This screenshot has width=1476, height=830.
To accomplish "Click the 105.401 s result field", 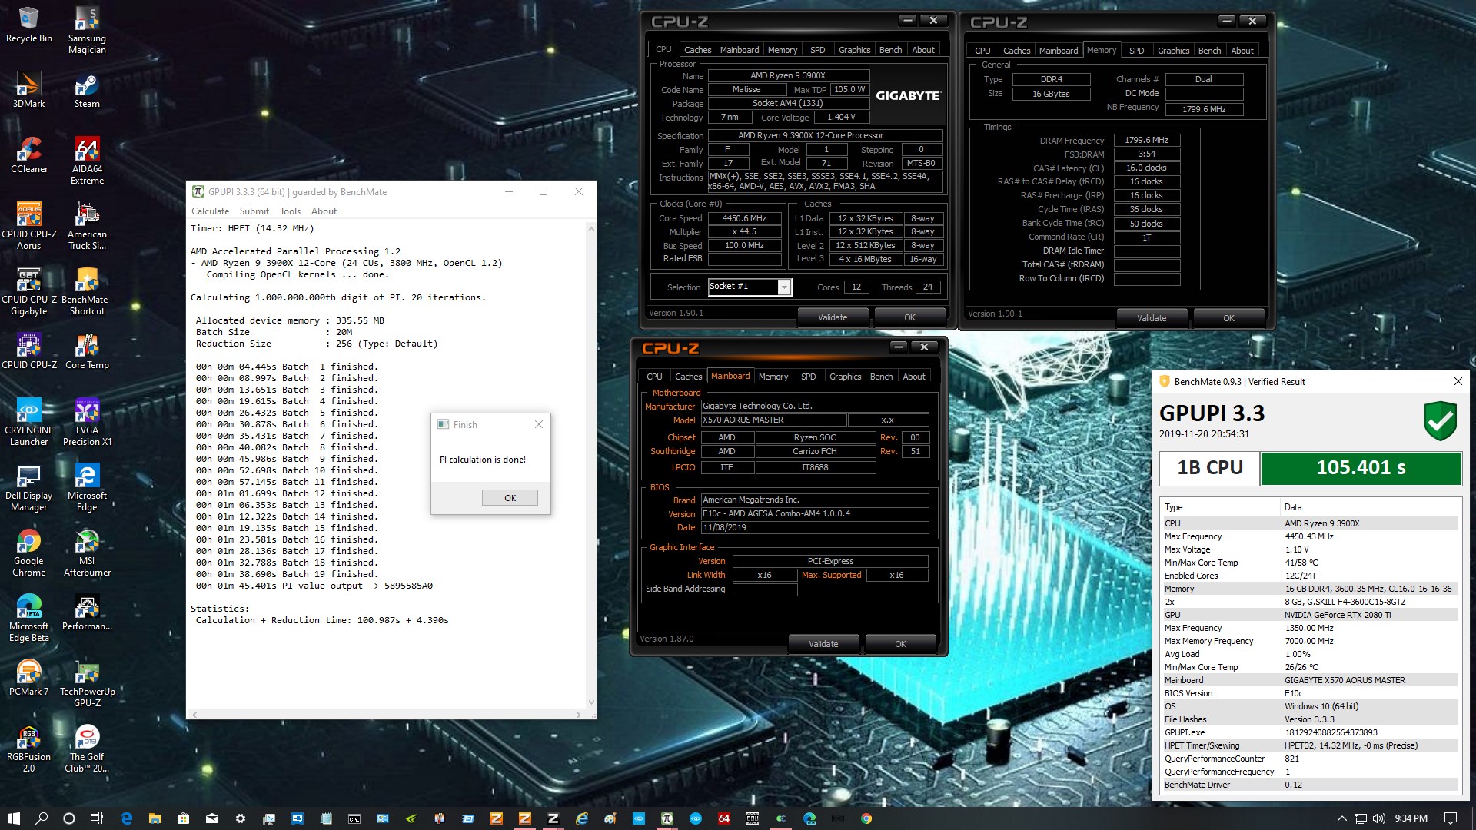I will click(1361, 468).
